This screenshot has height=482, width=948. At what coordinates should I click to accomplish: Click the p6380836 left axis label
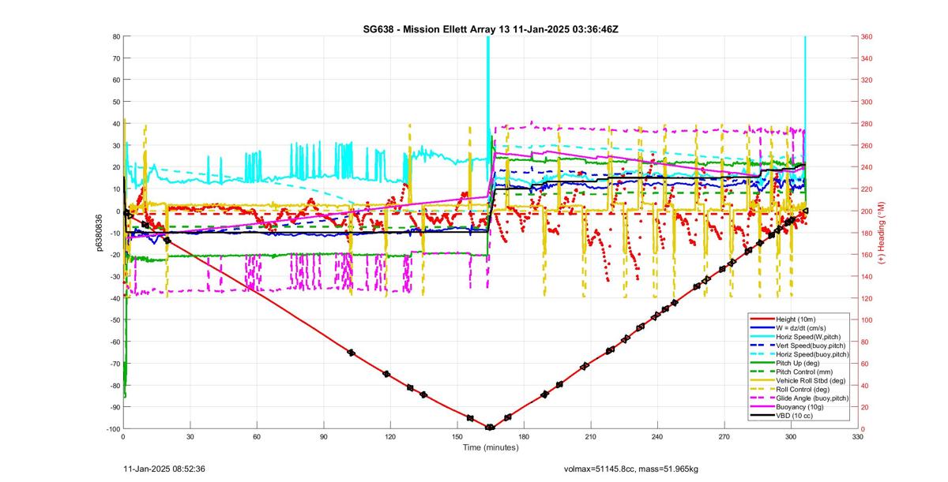pos(100,233)
